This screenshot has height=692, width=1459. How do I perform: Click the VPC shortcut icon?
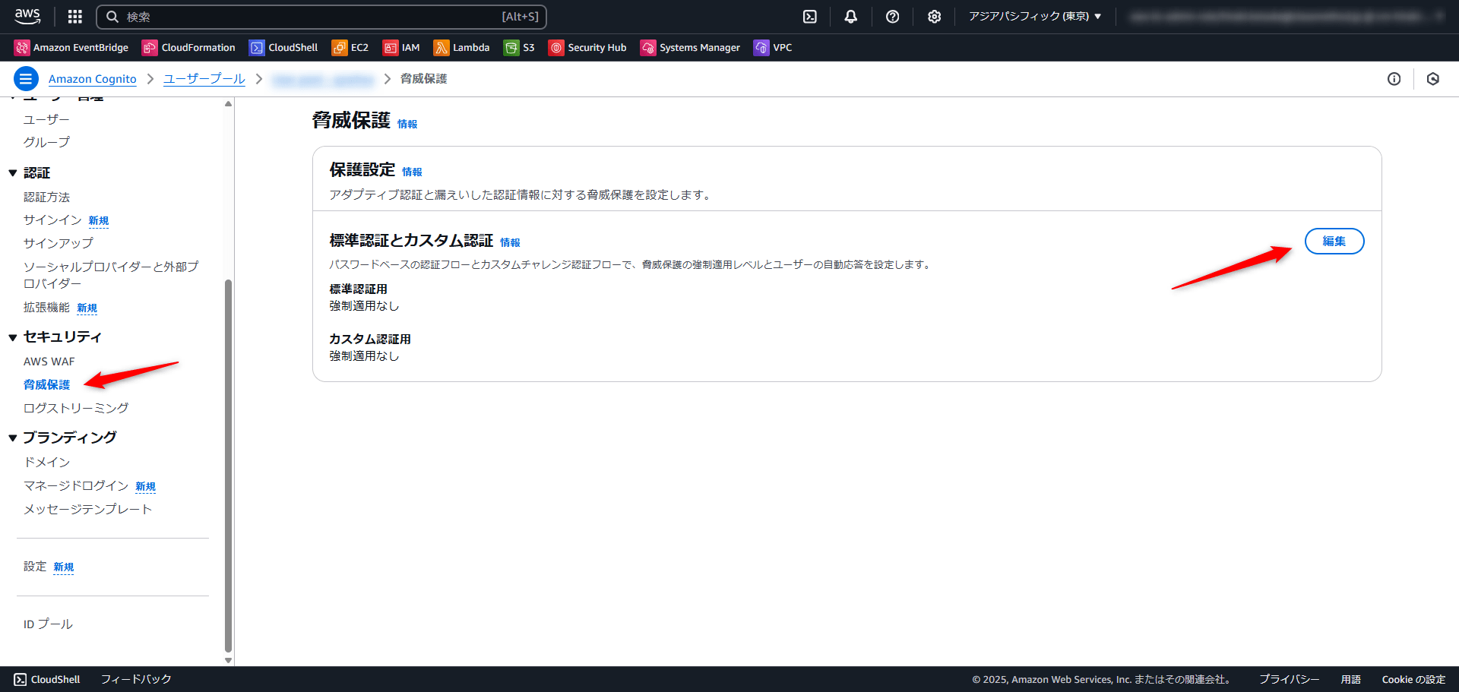(761, 48)
